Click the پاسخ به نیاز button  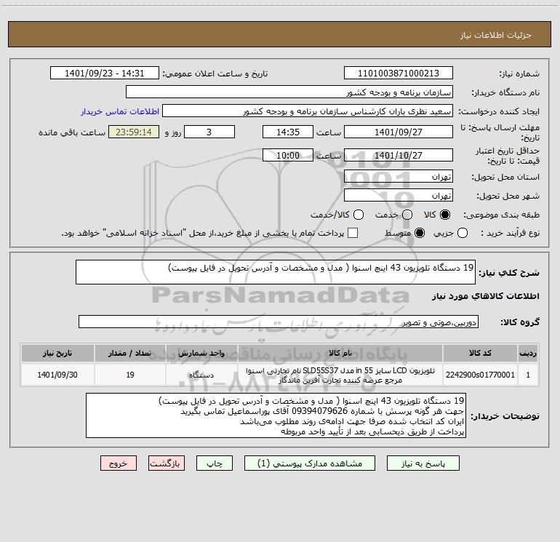click(x=423, y=463)
